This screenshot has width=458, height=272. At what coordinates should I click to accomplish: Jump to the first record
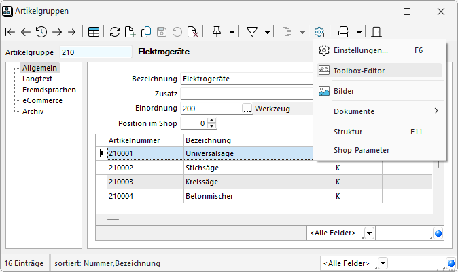click(x=10, y=32)
